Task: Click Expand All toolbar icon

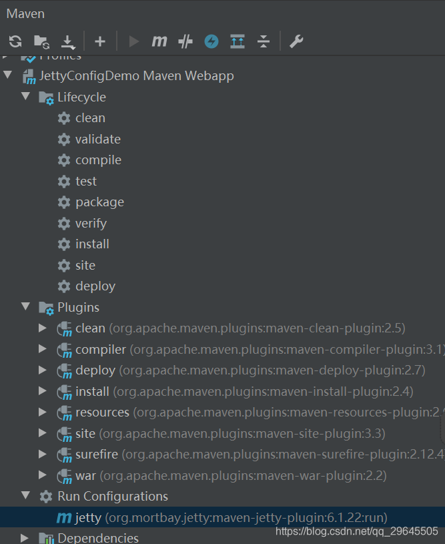Action: click(x=238, y=41)
